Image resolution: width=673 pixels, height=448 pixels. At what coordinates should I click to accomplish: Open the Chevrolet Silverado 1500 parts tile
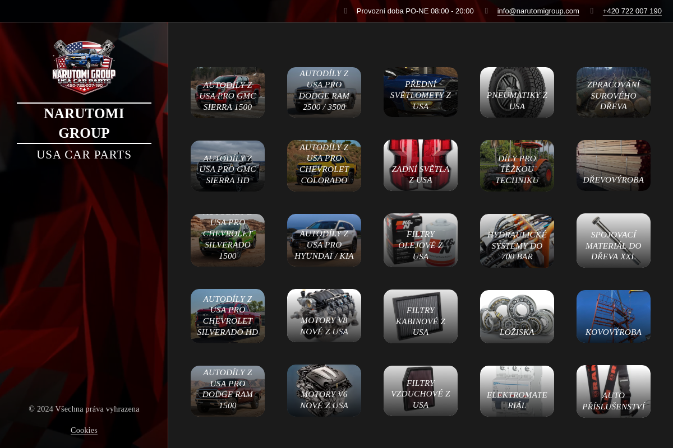coord(228,240)
